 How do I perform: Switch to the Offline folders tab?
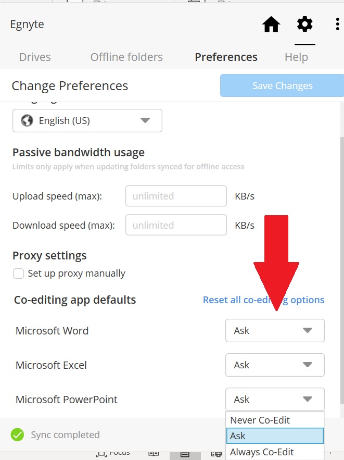[126, 57]
